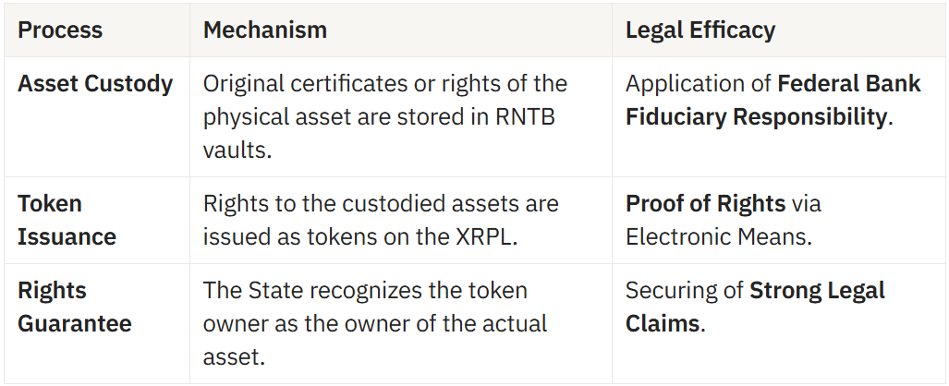Click the text 'Rights to the custodied assets'

(381, 204)
